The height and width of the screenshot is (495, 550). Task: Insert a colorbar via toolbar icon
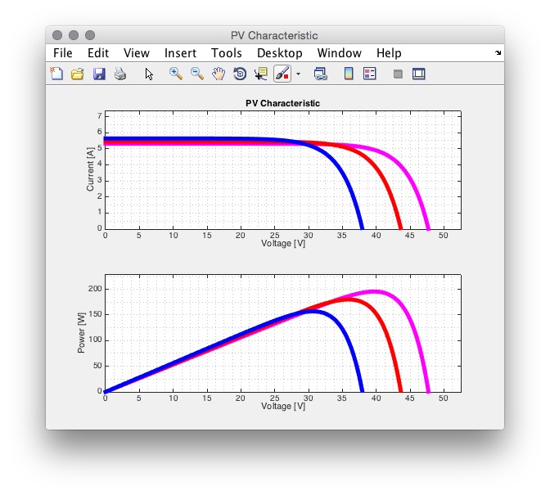coord(349,74)
